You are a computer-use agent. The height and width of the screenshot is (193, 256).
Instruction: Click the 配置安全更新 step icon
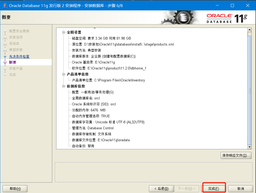pyautogui.click(x=5, y=31)
